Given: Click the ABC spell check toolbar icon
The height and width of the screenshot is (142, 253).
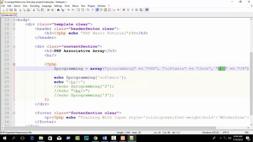Looking at the screenshot, I should click(147, 10).
